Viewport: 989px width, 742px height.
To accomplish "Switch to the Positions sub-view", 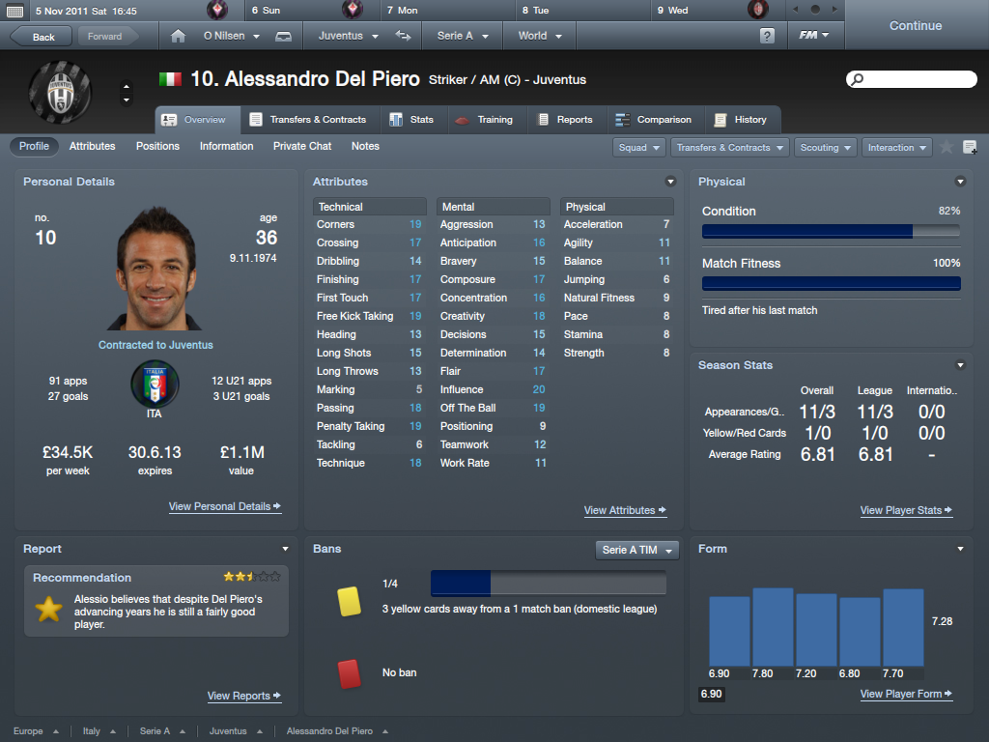I will pyautogui.click(x=157, y=146).
